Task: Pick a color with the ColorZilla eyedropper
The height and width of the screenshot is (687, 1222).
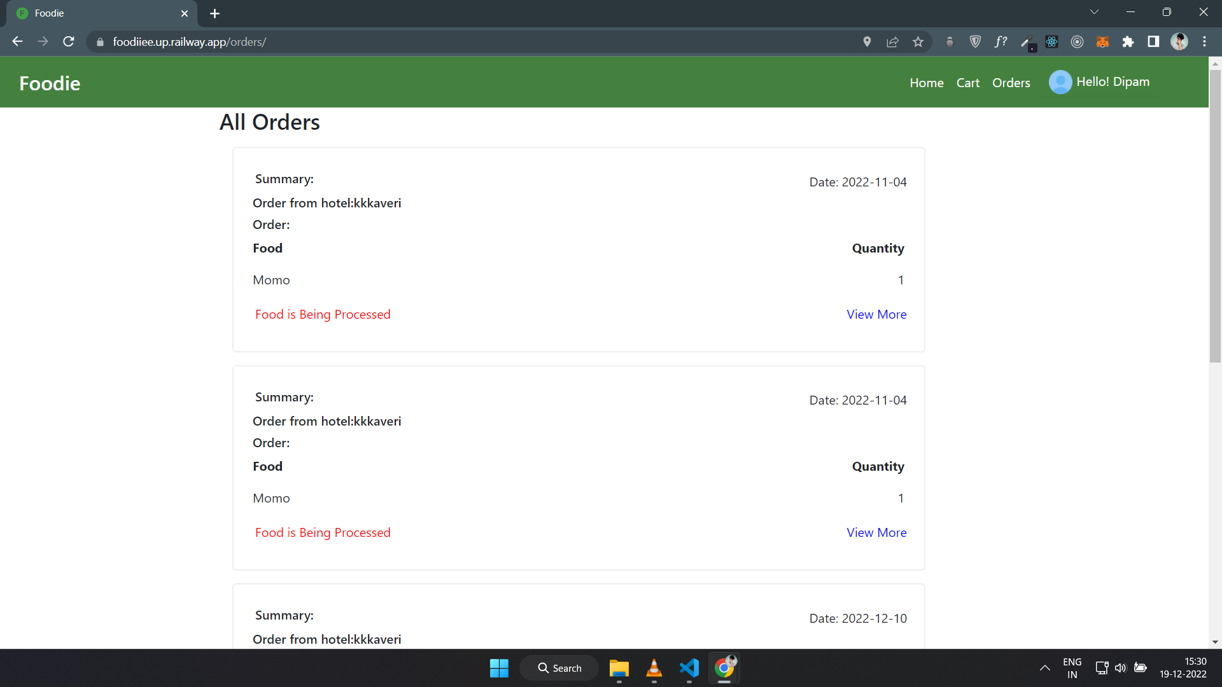Action: [1026, 41]
